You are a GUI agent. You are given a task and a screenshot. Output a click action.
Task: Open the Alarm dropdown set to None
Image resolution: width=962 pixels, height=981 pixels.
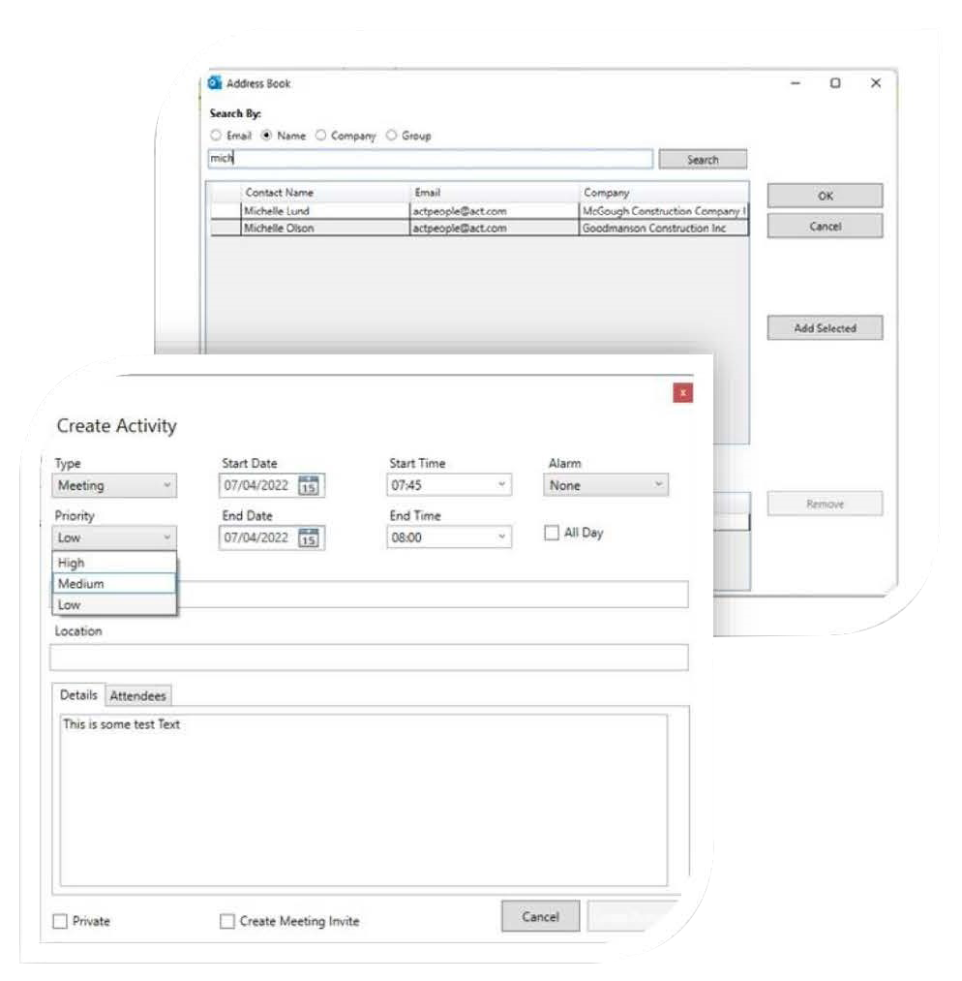tap(606, 485)
